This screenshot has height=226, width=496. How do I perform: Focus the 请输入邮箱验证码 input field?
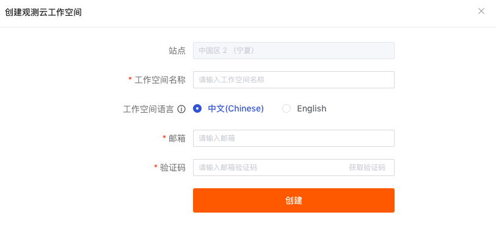click(269, 168)
